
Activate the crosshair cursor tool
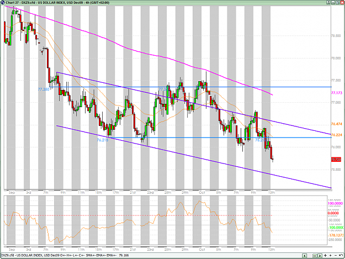coord(326,256)
